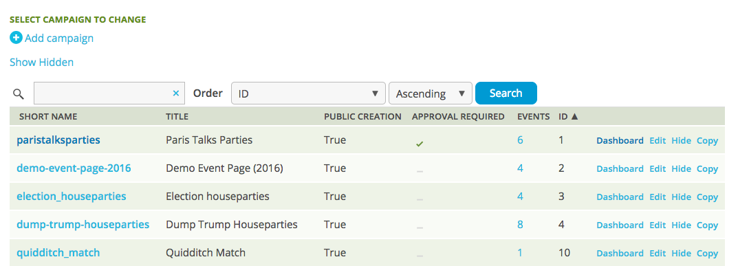
Task: Edit the election_houseparties campaign
Action: [x=658, y=197]
